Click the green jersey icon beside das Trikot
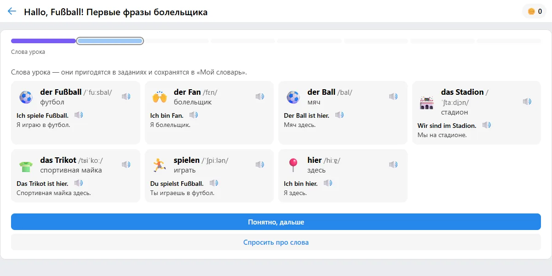The height and width of the screenshot is (276, 552). pos(26,165)
